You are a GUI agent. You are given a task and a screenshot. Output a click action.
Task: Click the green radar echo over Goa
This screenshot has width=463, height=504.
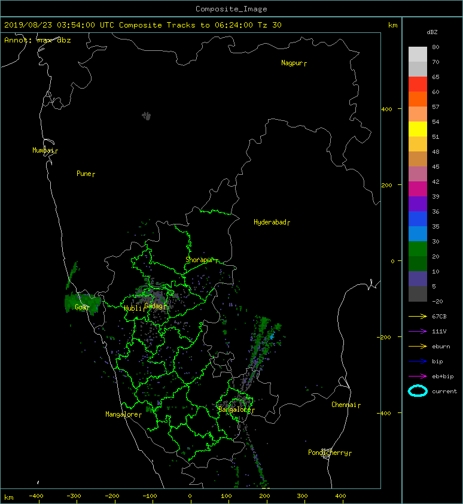click(x=83, y=303)
